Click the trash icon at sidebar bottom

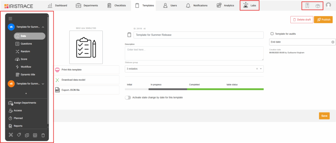click(43, 135)
